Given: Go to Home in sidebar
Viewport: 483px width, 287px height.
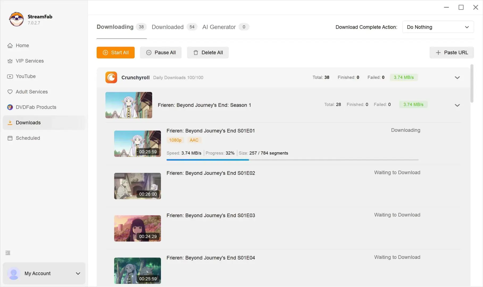Looking at the screenshot, I should (44, 45).
